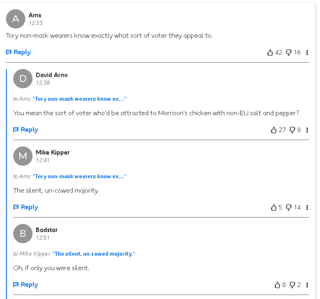Reply to Ams's comment
Image resolution: width=320 pixels, height=299 pixels.
pyautogui.click(x=18, y=52)
